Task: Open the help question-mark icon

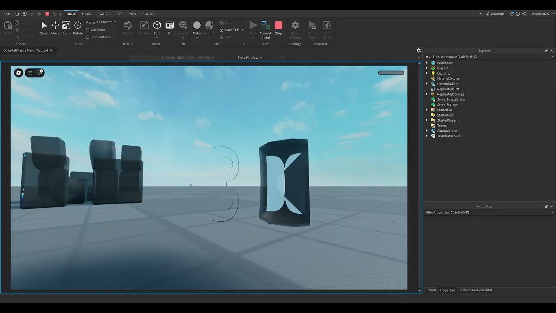Action: click(518, 14)
